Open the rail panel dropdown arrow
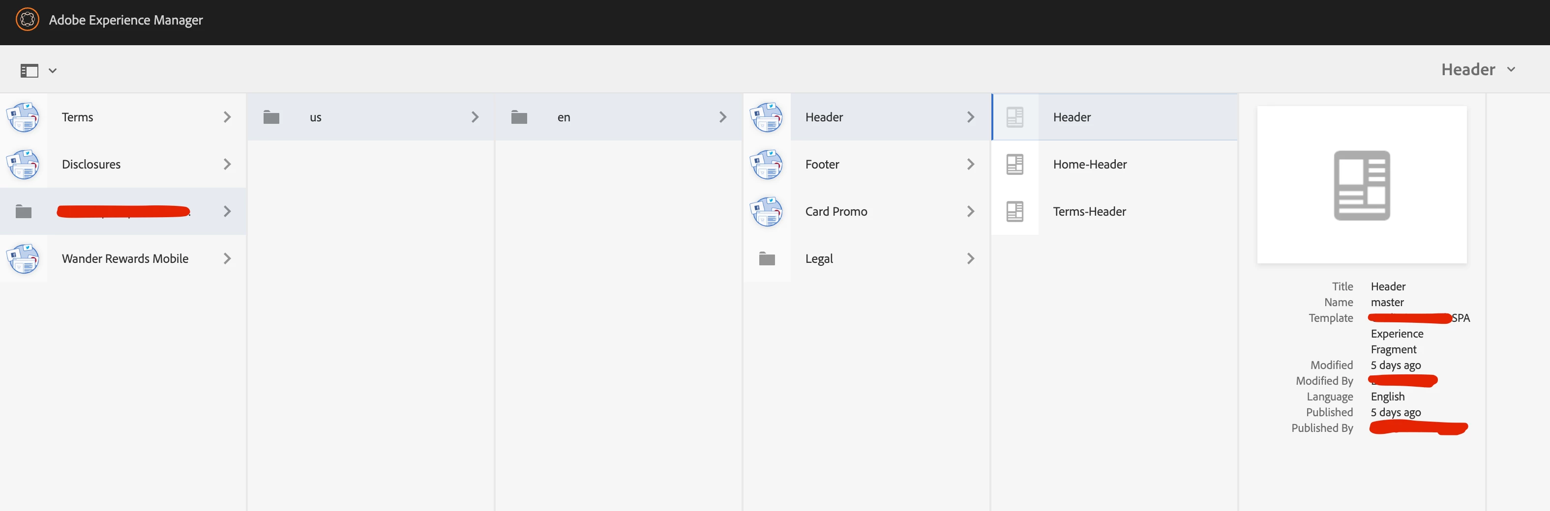This screenshot has width=1550, height=511. [x=53, y=70]
